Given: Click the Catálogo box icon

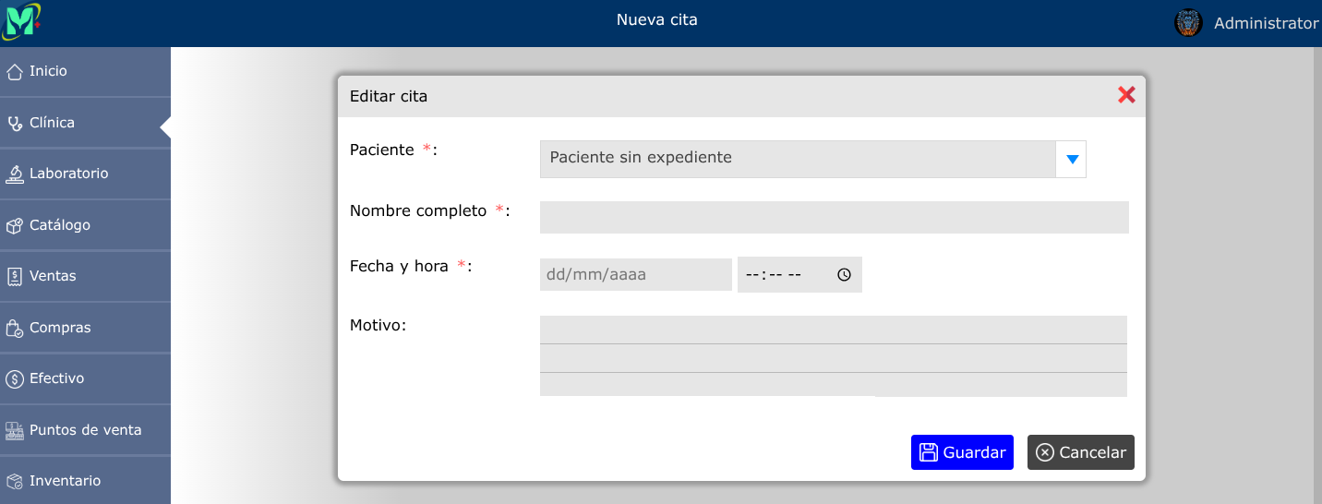Looking at the screenshot, I should (x=14, y=226).
